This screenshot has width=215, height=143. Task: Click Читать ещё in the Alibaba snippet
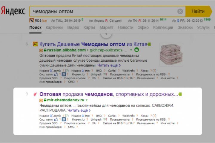coord(109,66)
